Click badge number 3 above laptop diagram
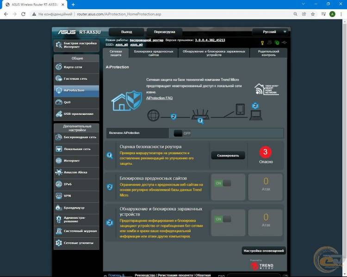This screenshot has width=347, height=277. [255, 106]
